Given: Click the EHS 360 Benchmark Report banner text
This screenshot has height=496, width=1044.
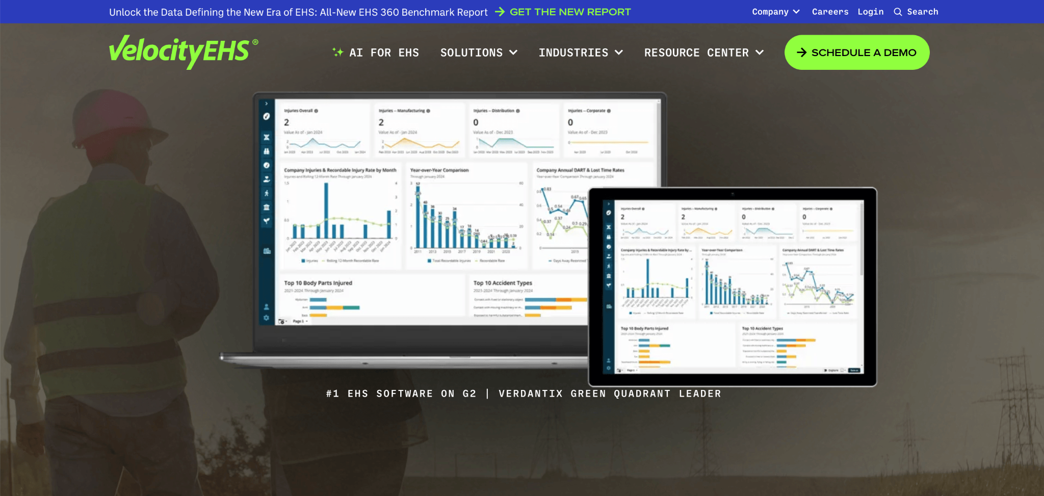Looking at the screenshot, I should tap(298, 12).
